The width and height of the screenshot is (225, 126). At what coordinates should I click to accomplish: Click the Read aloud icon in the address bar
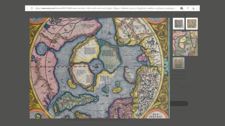coord(188,8)
